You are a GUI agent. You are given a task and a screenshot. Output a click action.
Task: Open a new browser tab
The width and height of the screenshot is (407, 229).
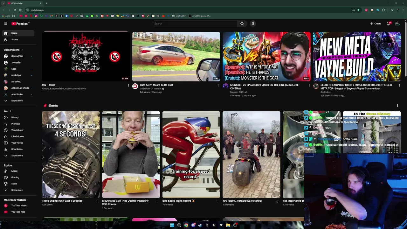46,3
